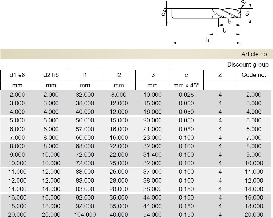
Task: Click the 54.000 value in the l3 column
Action: pyautogui.click(x=152, y=215)
